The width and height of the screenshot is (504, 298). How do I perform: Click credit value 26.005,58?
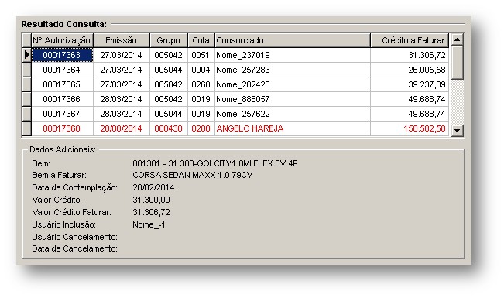410,70
